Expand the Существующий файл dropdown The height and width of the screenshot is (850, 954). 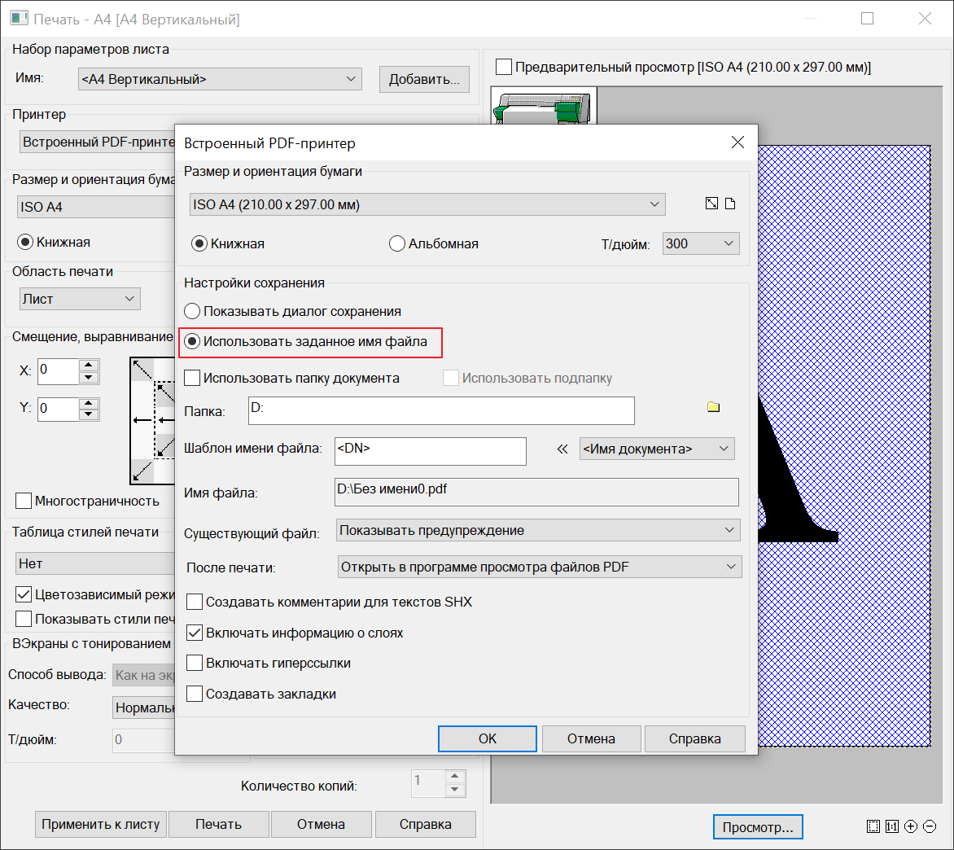[x=537, y=530]
